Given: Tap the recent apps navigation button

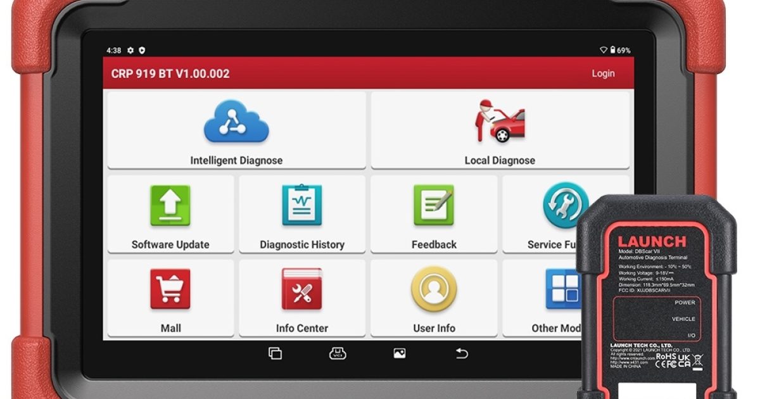Looking at the screenshot, I should (x=275, y=353).
